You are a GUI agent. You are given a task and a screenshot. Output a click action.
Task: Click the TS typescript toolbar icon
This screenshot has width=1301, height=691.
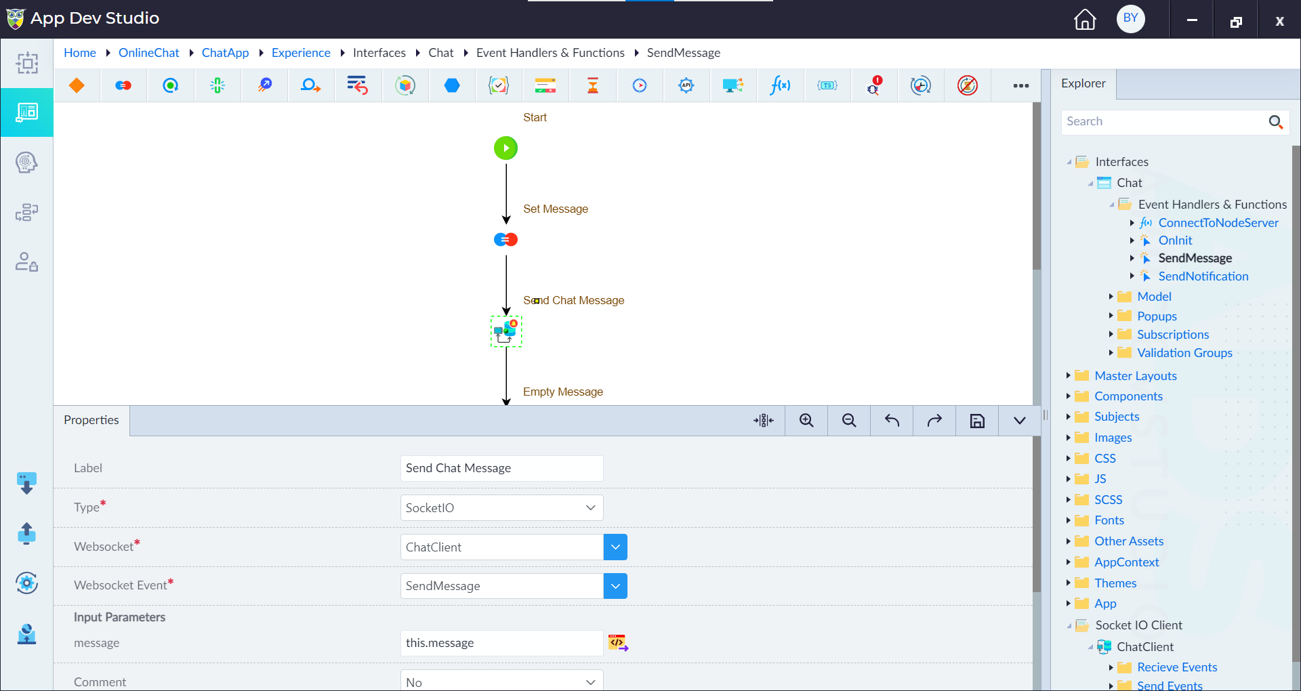827,85
